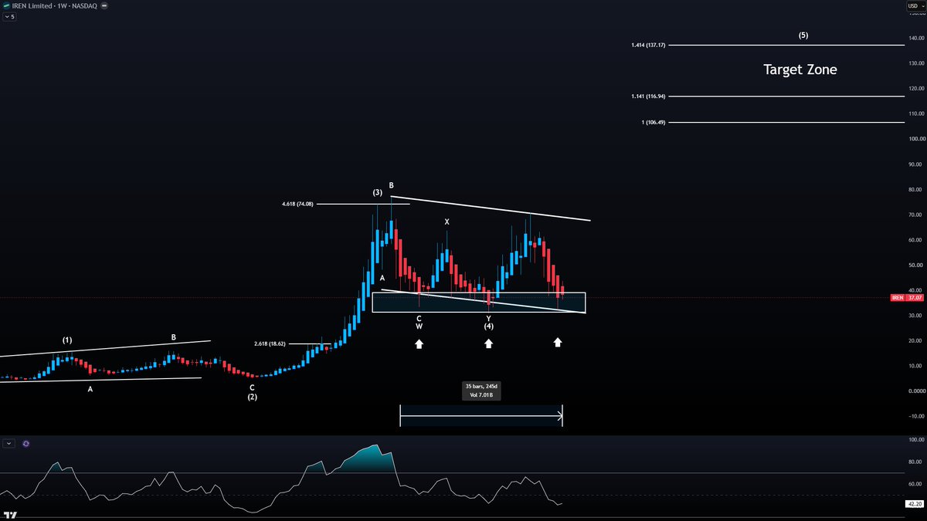
Task: Select the Y wave label
Action: [489, 318]
